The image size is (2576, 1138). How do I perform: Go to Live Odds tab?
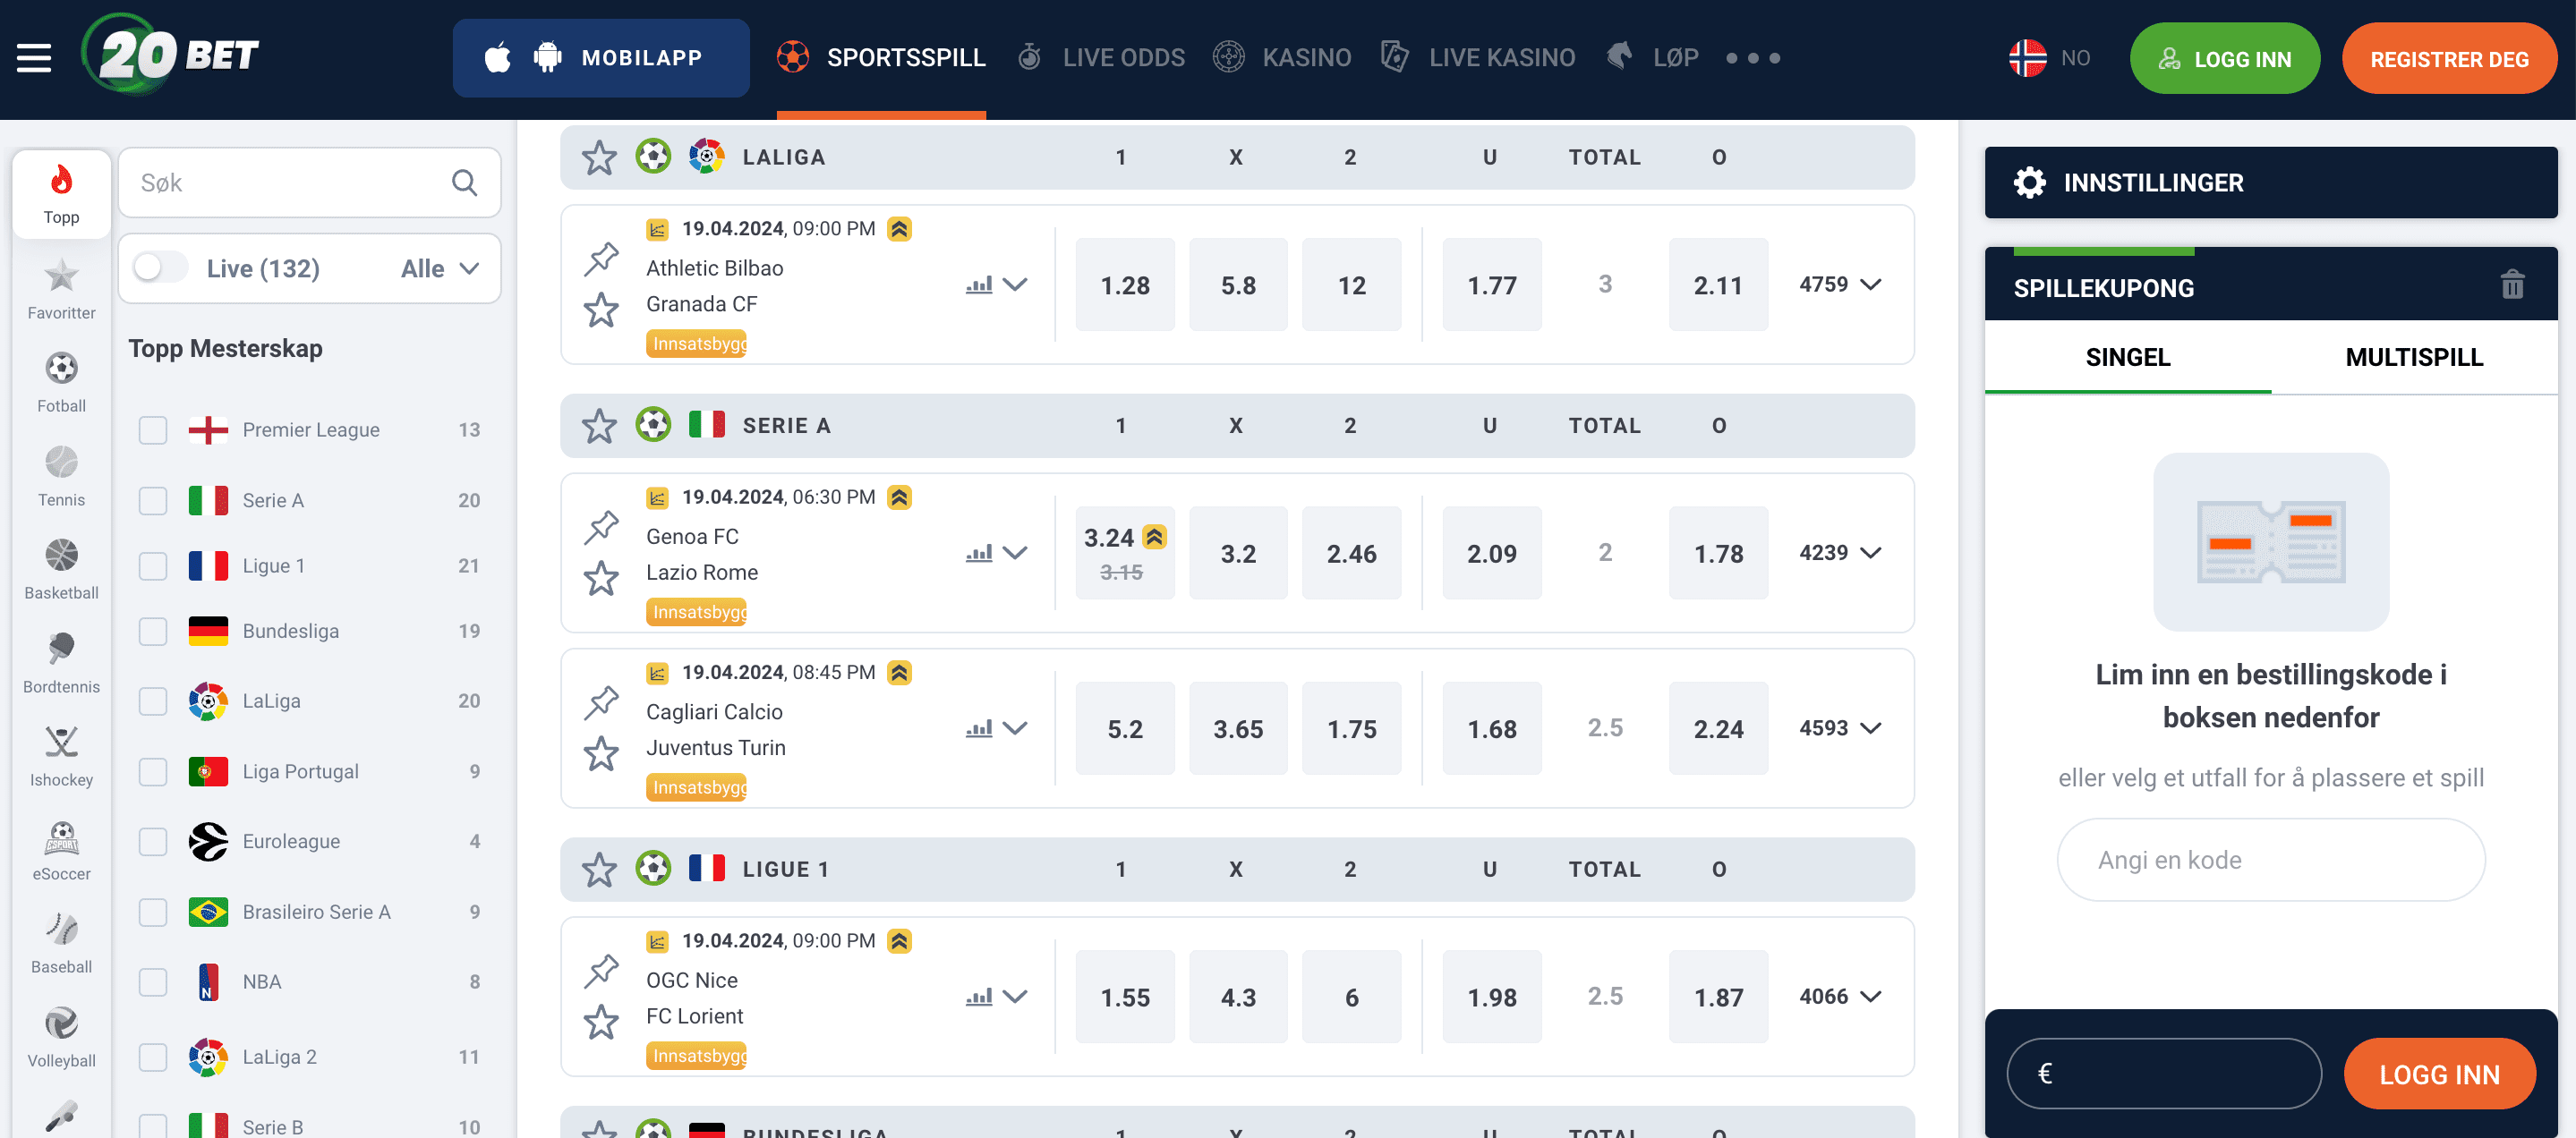tap(1101, 58)
